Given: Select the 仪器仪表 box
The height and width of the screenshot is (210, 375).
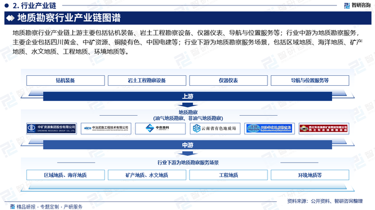Looking at the screenshot, I should click(228, 80).
